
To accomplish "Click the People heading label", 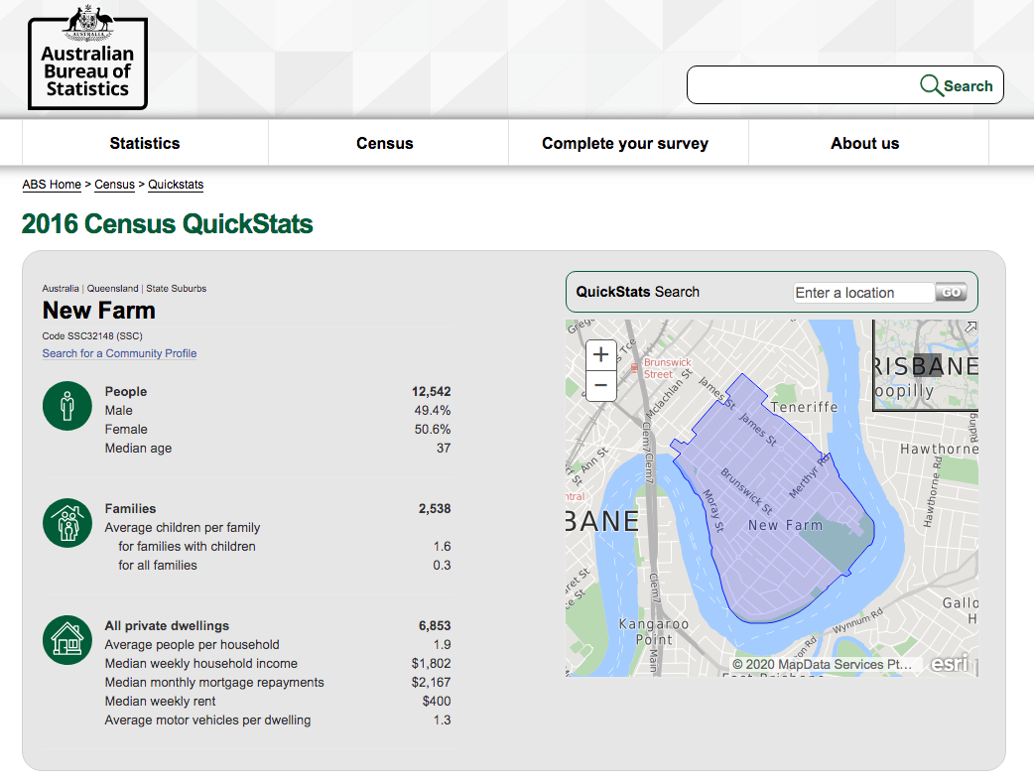I will click(x=126, y=392).
